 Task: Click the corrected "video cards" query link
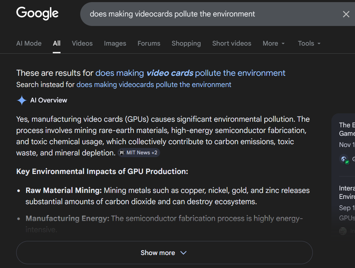point(190,73)
